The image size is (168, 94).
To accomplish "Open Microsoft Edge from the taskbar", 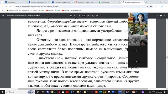I will pos(101,92).
